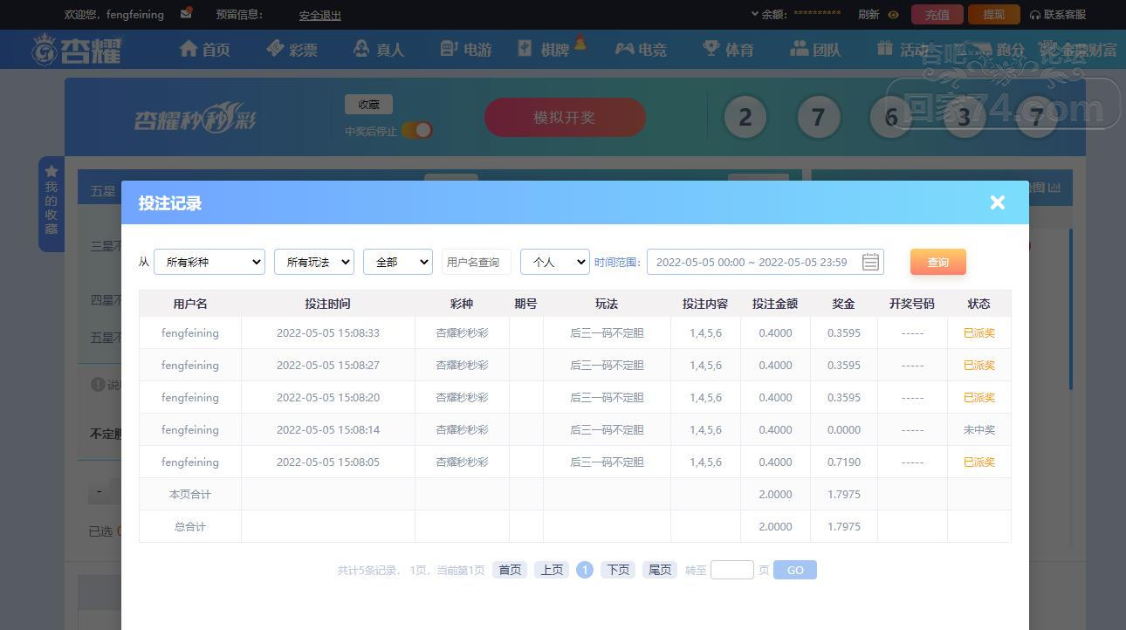Select the bet time 2022-05-05 15:08:27

328,366
